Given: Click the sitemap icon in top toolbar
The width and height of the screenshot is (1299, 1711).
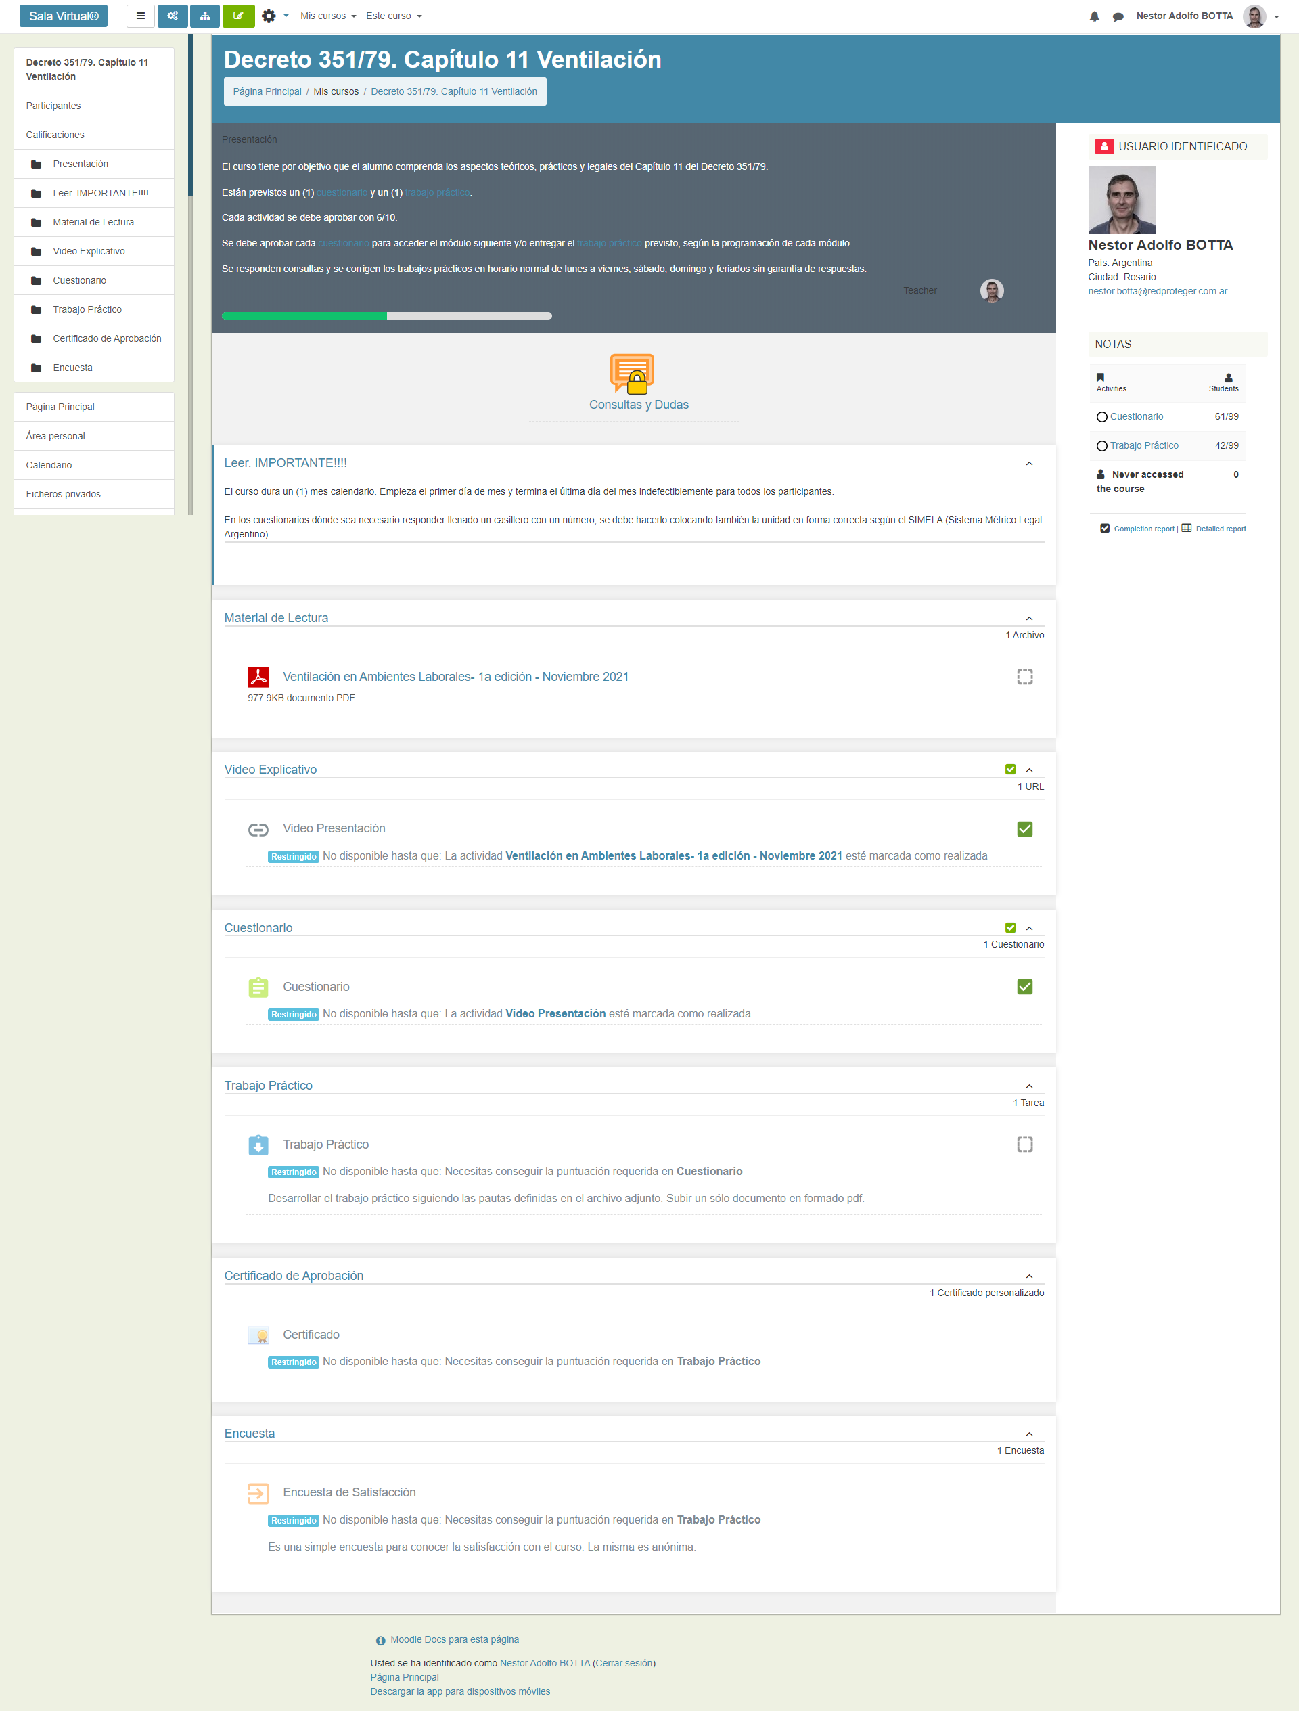Looking at the screenshot, I should pos(205,16).
